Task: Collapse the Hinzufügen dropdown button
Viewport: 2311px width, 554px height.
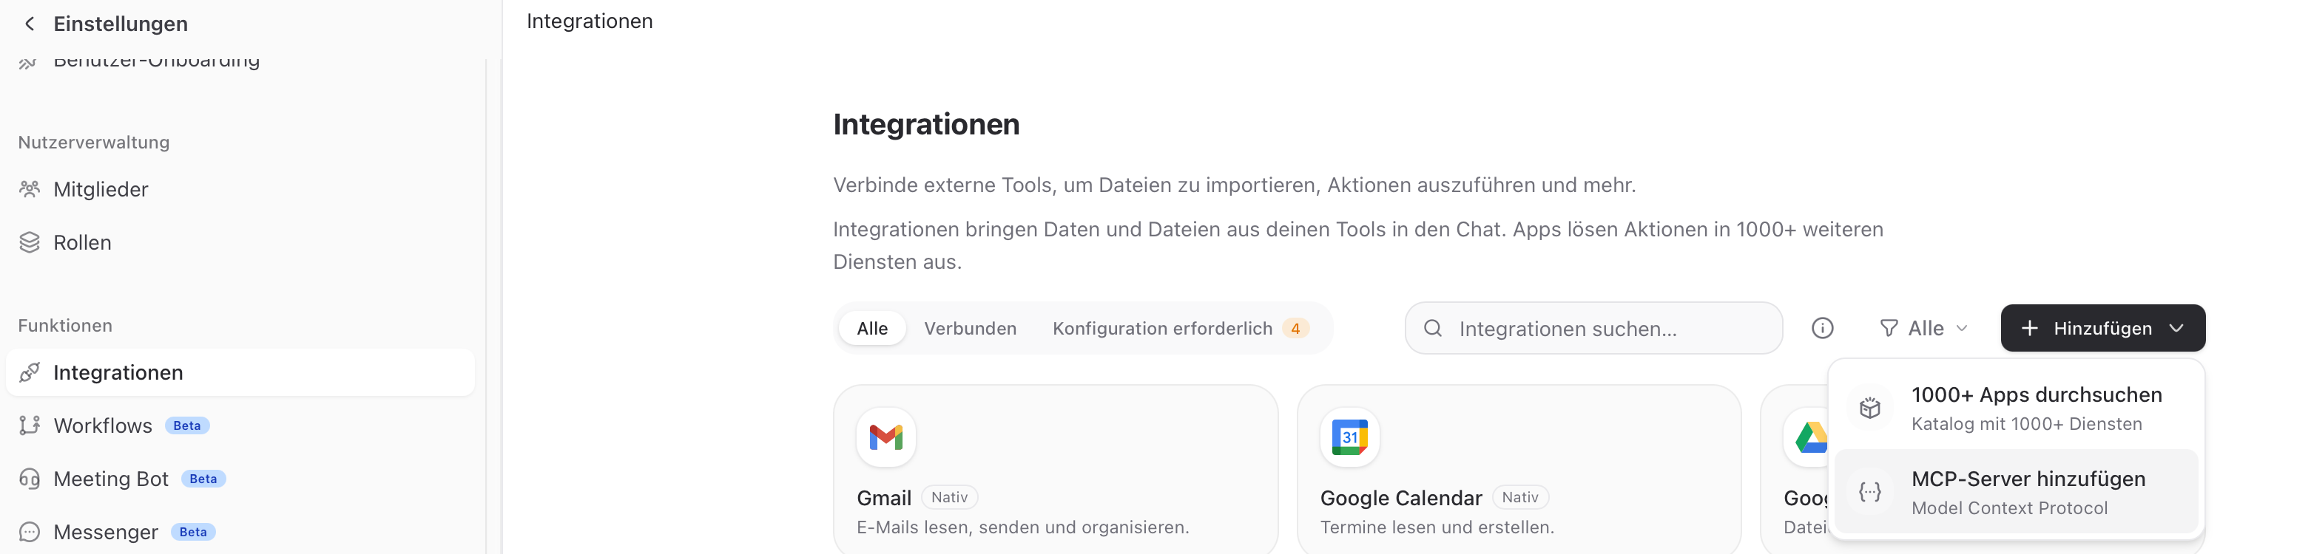Action: pyautogui.click(x=2102, y=328)
